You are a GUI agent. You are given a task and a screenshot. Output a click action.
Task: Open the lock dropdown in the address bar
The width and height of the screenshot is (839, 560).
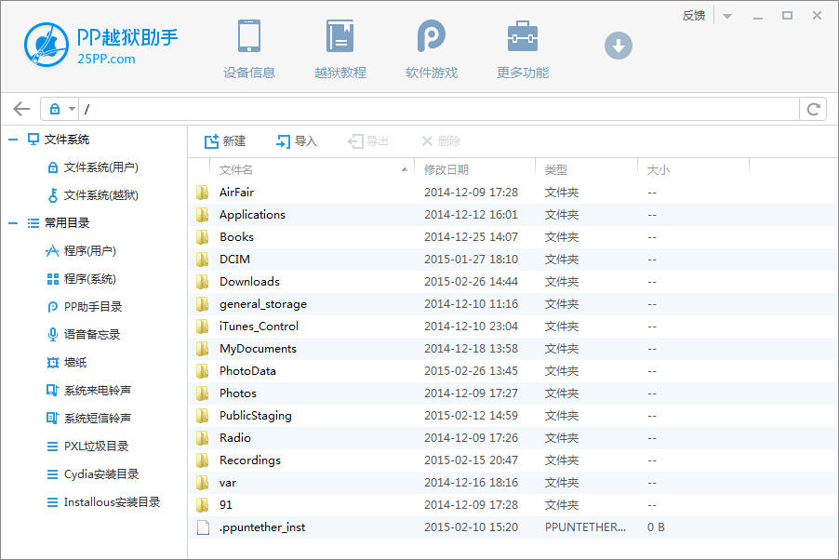click(x=60, y=108)
